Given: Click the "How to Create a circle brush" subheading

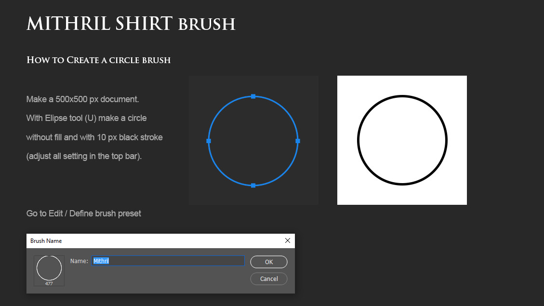Looking at the screenshot, I should pyautogui.click(x=98, y=60).
